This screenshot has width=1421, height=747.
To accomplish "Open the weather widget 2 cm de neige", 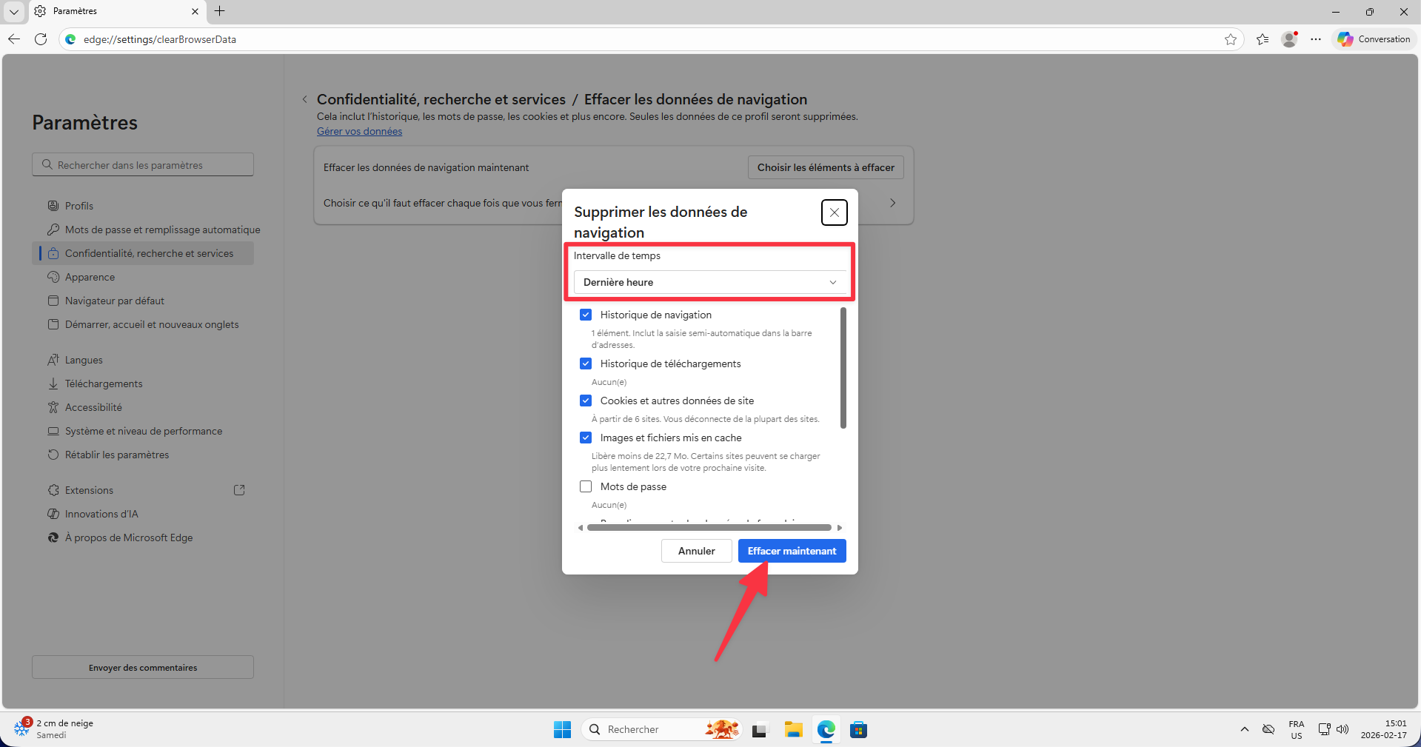I will click(56, 728).
